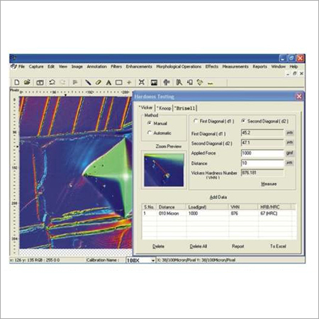Open the Effects menu
Image resolution: width=319 pixels, height=319 pixels.
coord(212,67)
